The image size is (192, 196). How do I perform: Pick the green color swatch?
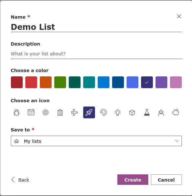coord(60,82)
